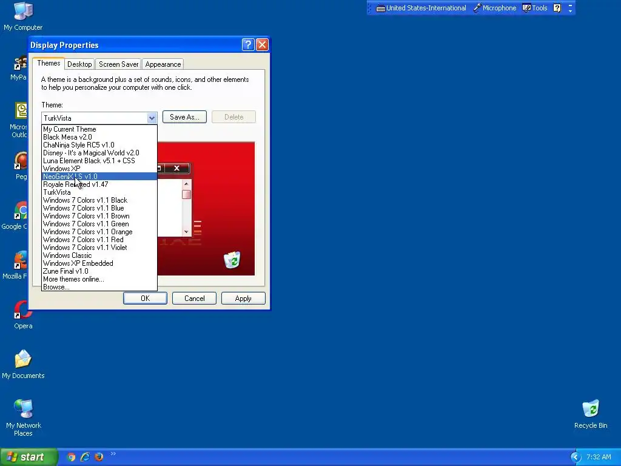
Task: Select 'Disney - It's a Magical World v2.0'
Action: (x=99, y=153)
